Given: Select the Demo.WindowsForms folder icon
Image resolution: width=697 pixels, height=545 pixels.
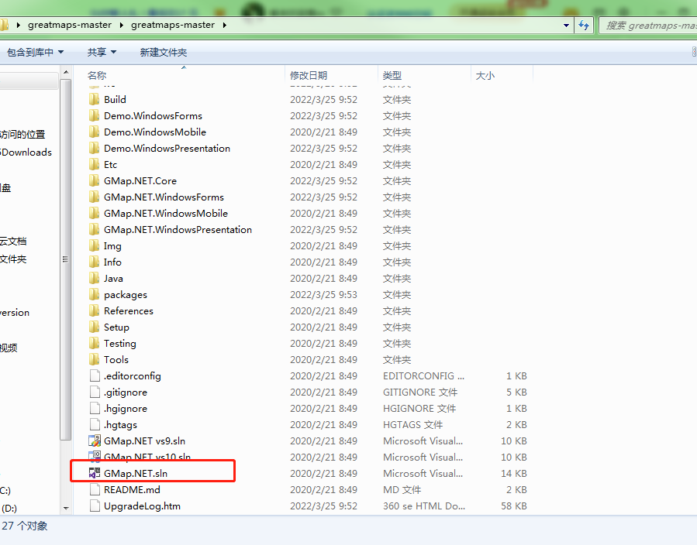Looking at the screenshot, I should tap(95, 116).
